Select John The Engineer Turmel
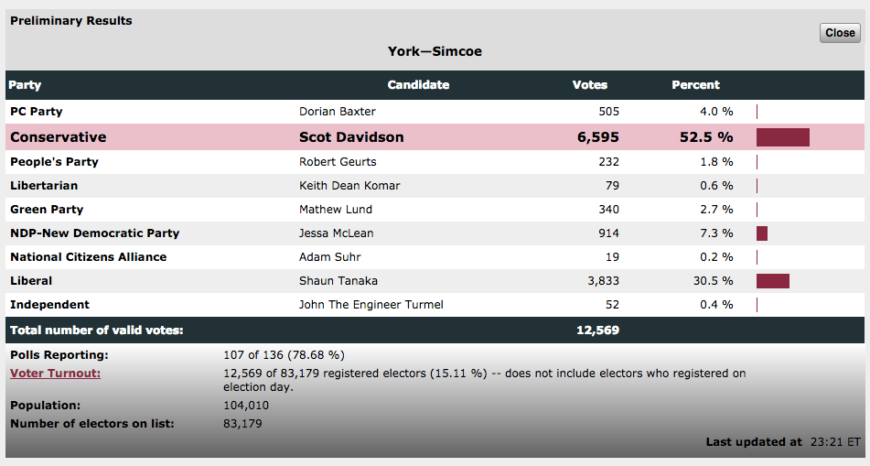870x466 pixels. [x=371, y=305]
